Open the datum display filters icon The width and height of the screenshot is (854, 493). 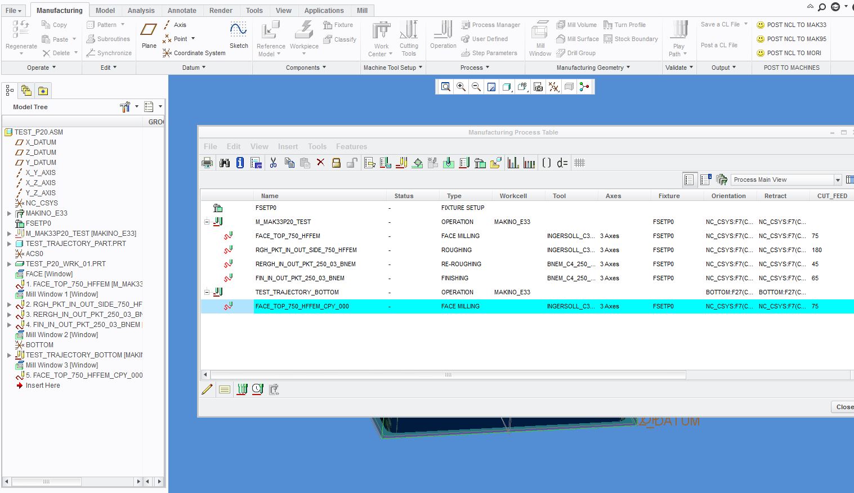pos(554,87)
